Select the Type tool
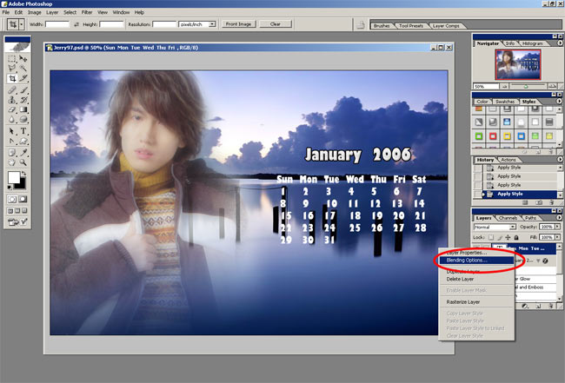The image size is (565, 383). click(x=23, y=131)
